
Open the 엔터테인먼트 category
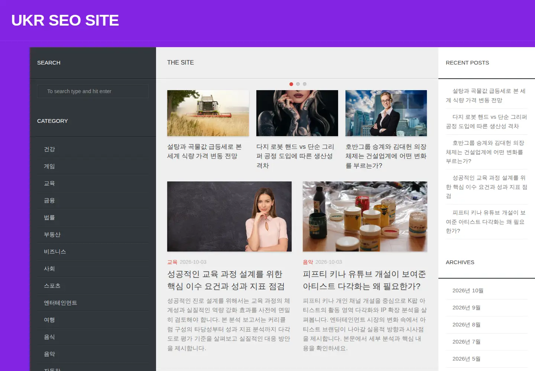point(61,303)
